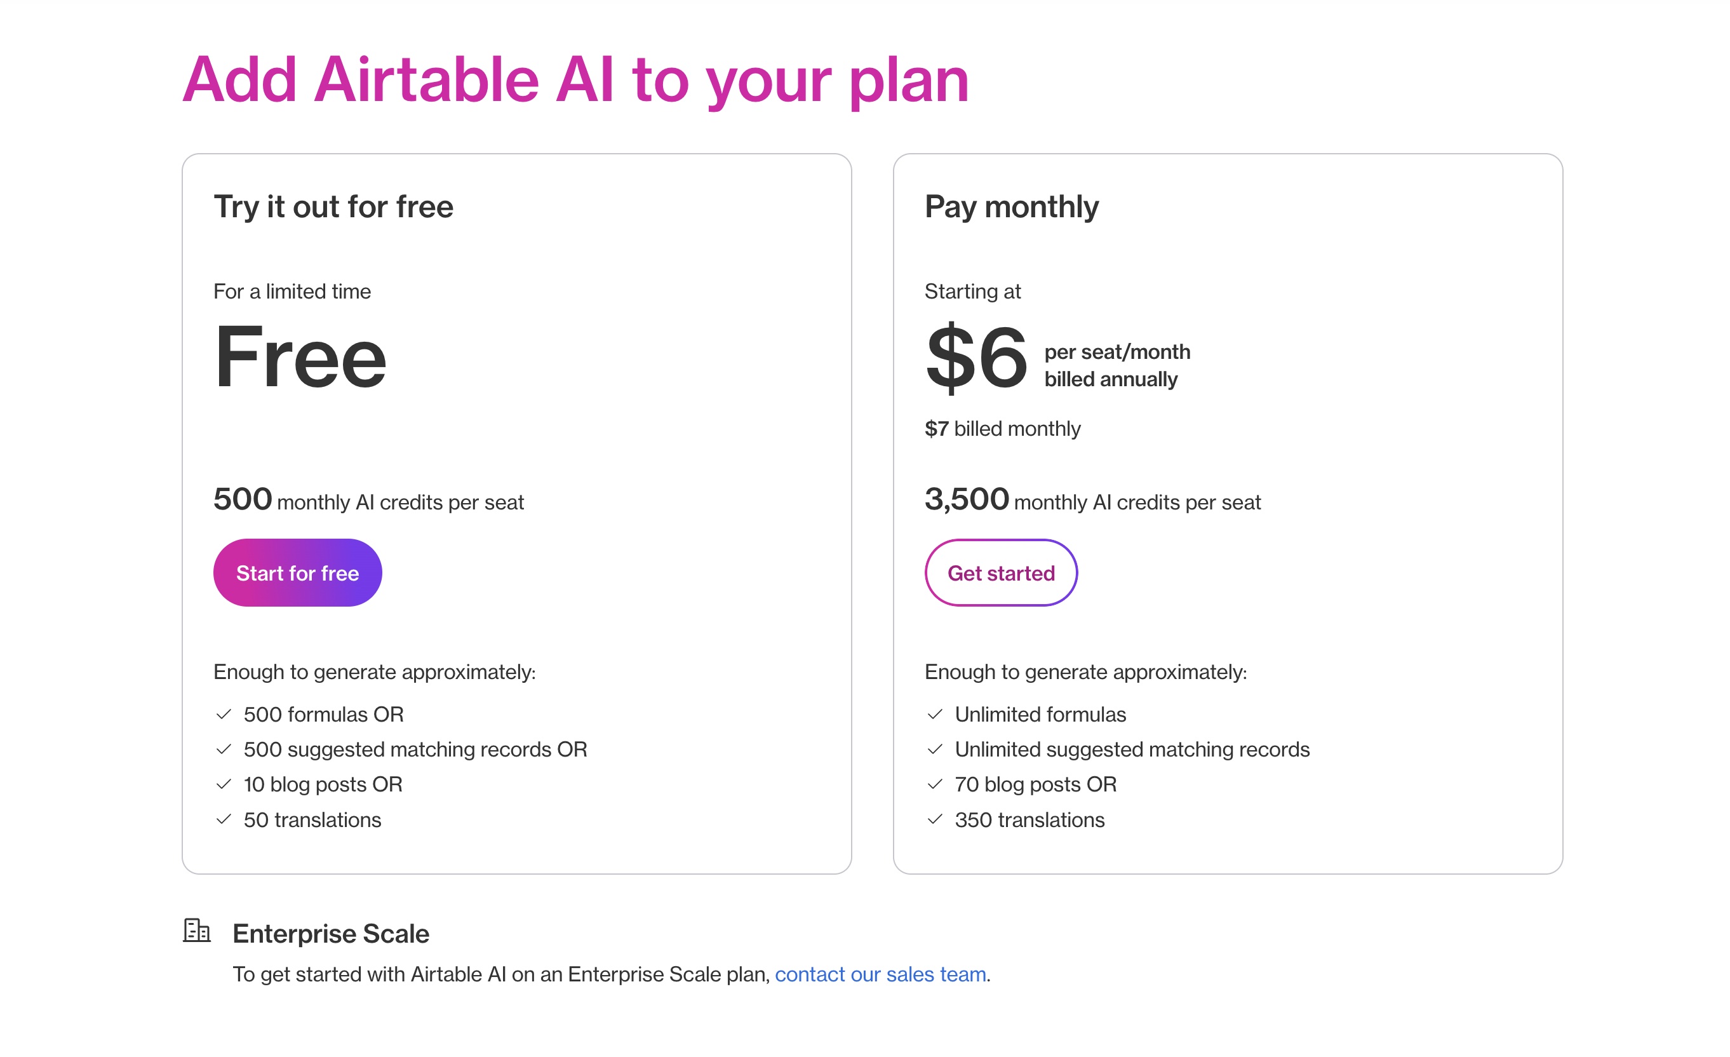The image size is (1730, 1057).
Task: Open the contact our sales team link
Action: point(880,974)
